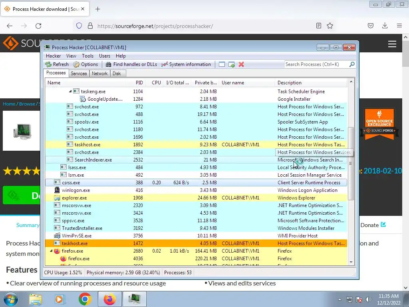Click the process list scroll up arrow

[x=351, y=82]
